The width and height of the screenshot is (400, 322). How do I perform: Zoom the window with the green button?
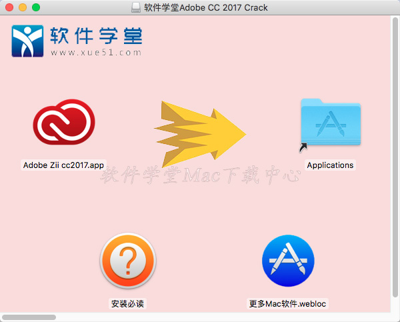36,7
